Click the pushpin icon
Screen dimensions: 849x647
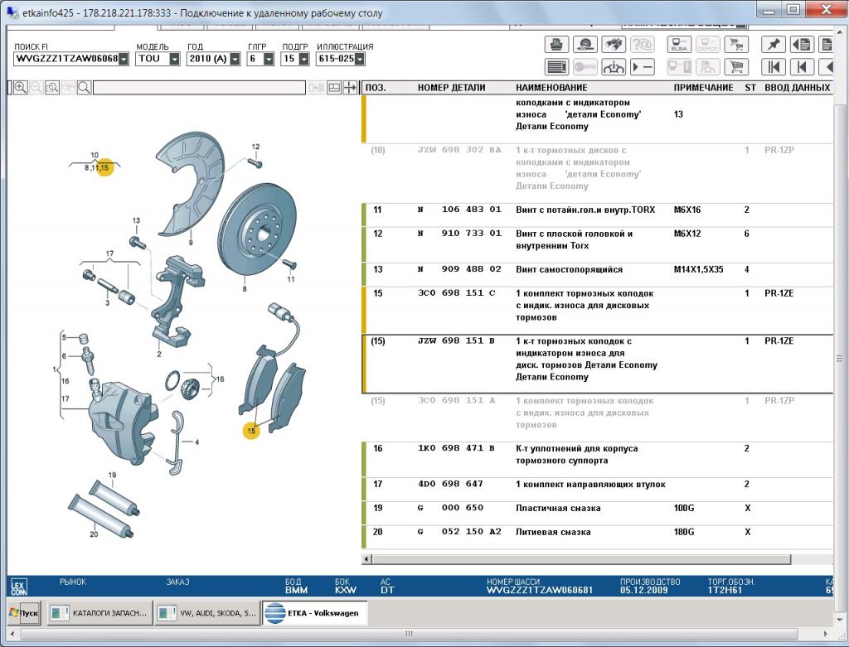click(x=774, y=45)
